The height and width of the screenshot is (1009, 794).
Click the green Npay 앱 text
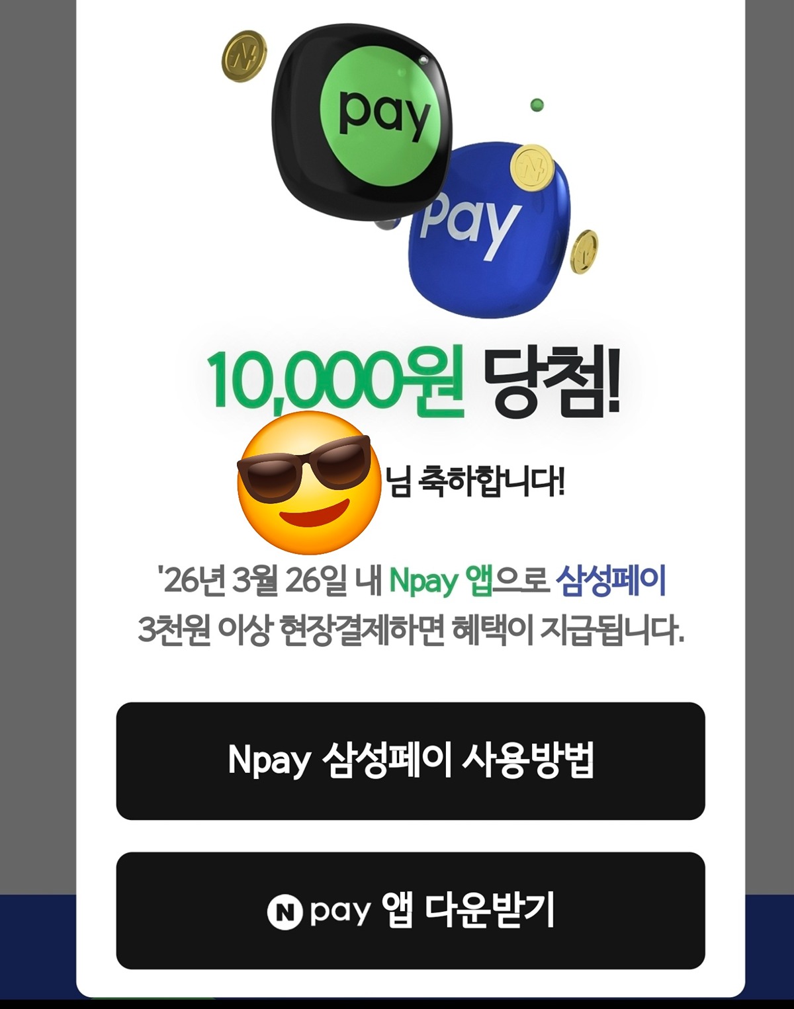(x=441, y=581)
